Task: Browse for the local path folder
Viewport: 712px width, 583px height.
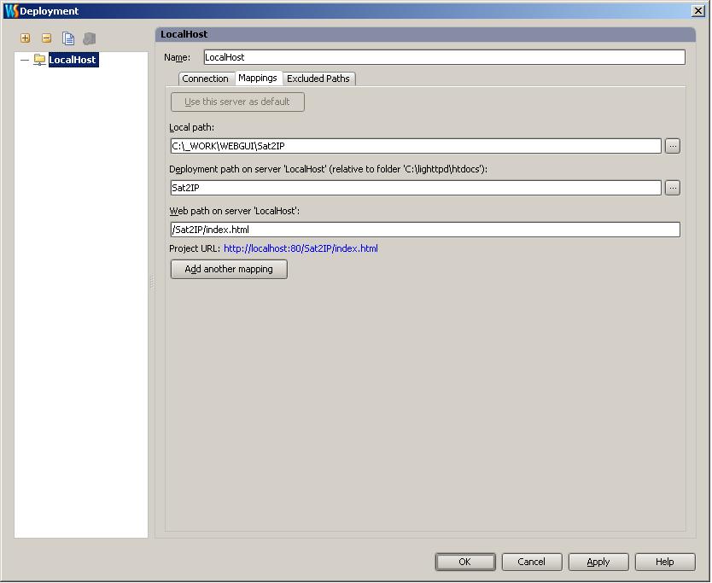Action: pyautogui.click(x=673, y=146)
